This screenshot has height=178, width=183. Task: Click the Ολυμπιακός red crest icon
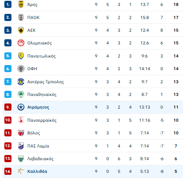point(21,43)
